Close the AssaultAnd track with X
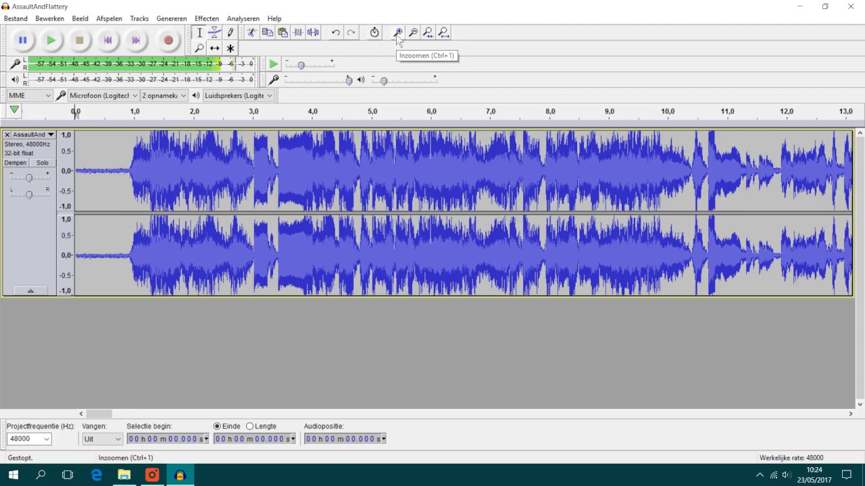 click(7, 135)
